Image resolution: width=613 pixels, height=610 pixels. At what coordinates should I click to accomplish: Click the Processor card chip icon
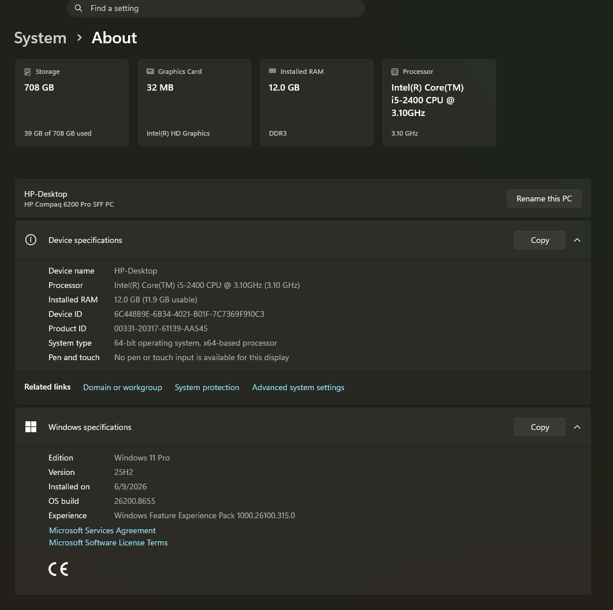[395, 72]
